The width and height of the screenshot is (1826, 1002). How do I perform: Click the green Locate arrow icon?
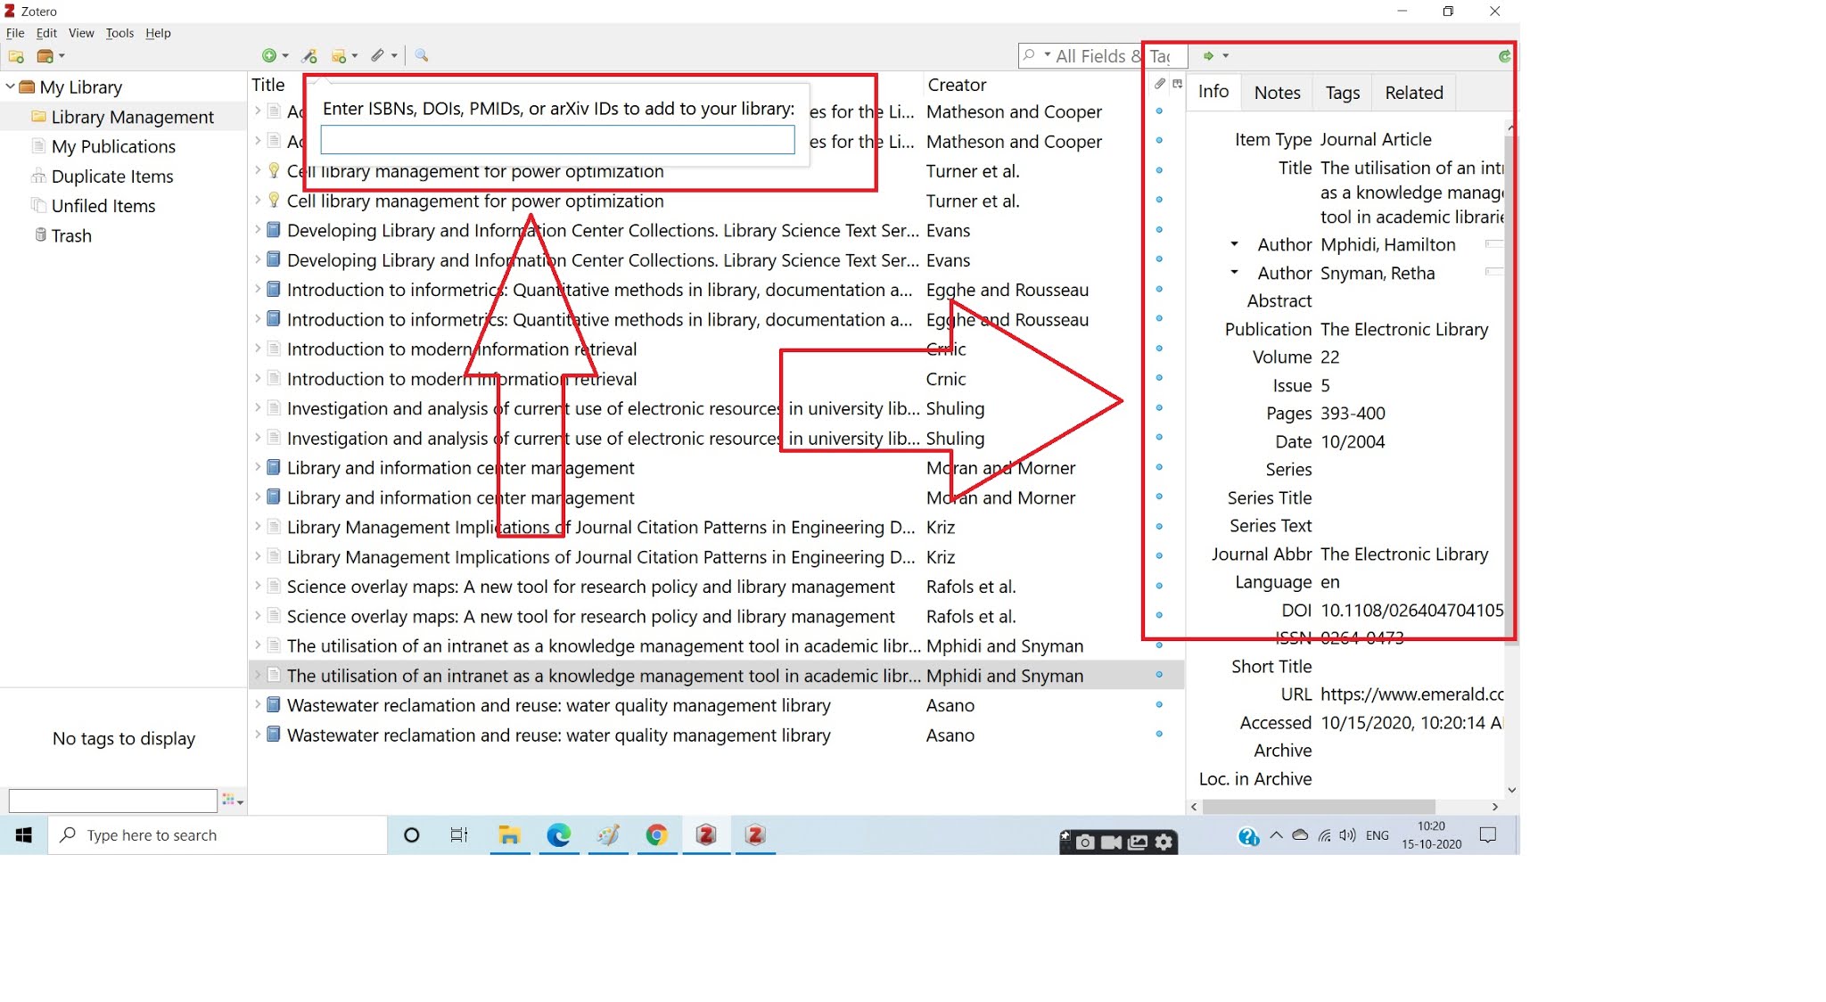1208,56
